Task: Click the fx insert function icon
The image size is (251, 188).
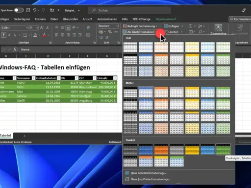Action: (x=15, y=49)
